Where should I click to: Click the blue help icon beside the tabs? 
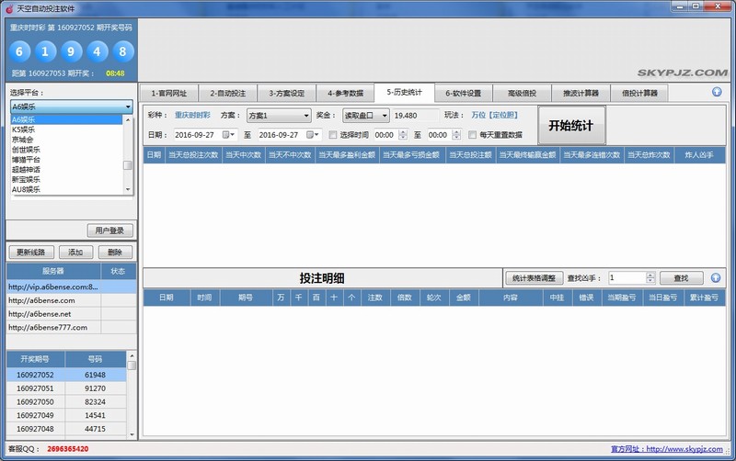(717, 92)
